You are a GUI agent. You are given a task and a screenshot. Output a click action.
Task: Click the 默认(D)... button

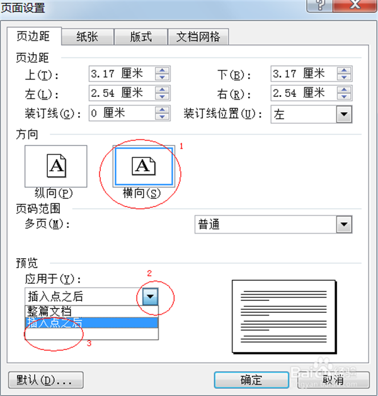pos(46,380)
